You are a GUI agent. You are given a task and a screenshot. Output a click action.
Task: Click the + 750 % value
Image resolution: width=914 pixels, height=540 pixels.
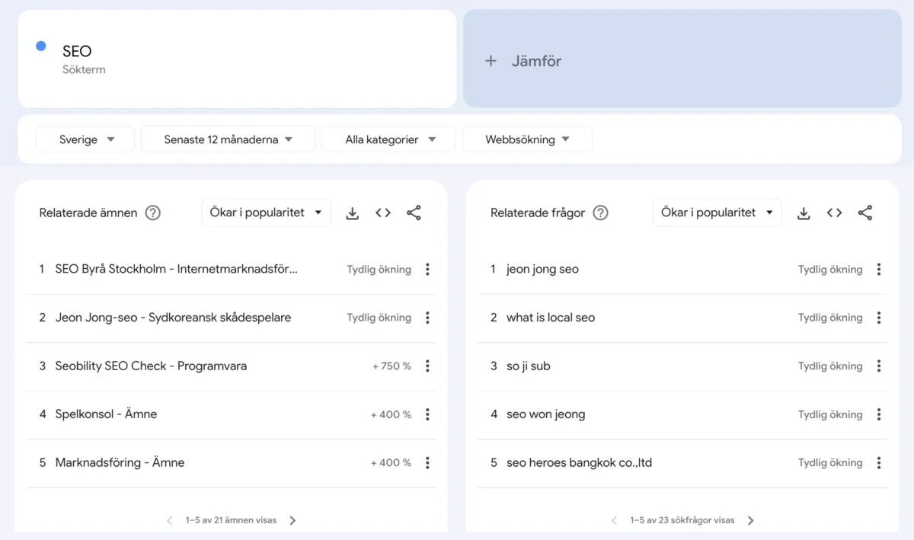click(391, 366)
